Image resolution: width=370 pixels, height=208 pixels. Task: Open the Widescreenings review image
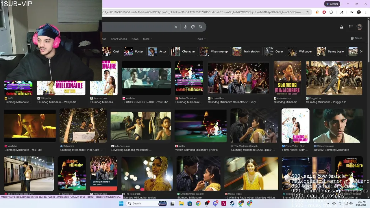pyautogui.click(x=338, y=126)
